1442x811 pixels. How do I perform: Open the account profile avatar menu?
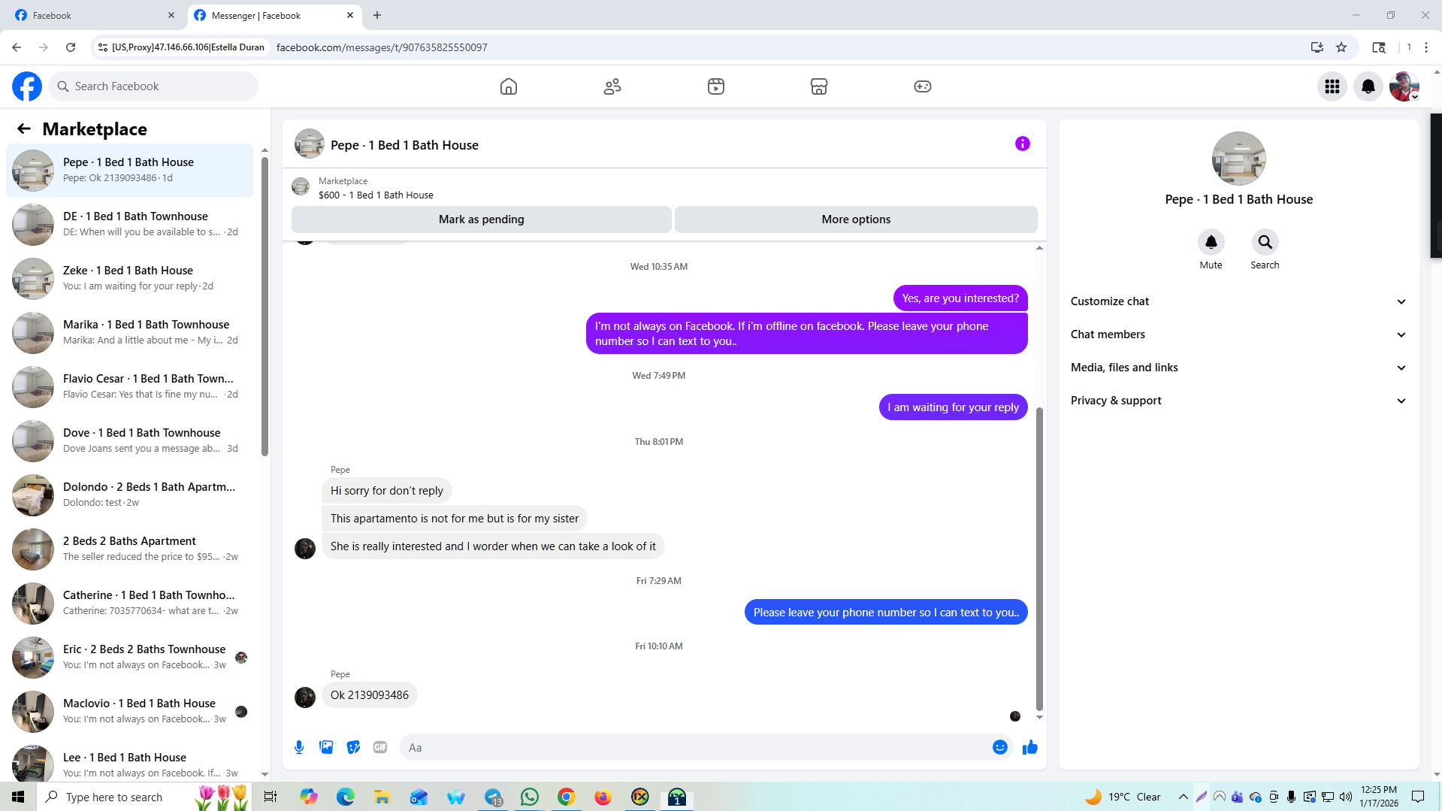coord(1404,86)
